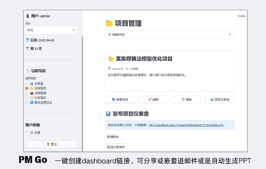266x169 pixels.
Task: Click the calendar icon beside 2025-02-05
Action: 109,69
